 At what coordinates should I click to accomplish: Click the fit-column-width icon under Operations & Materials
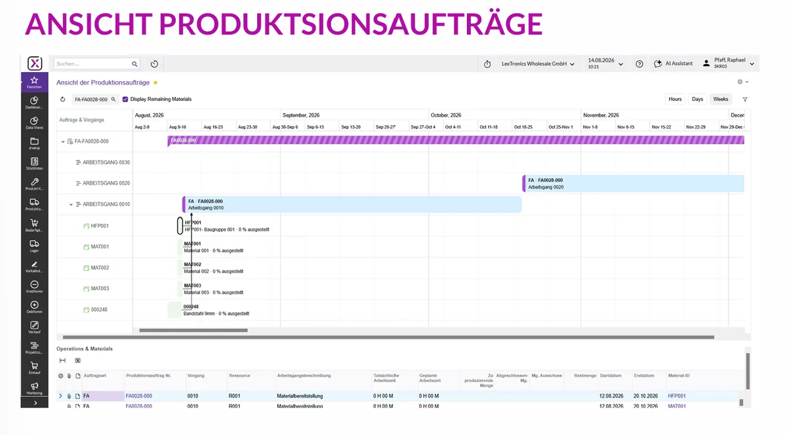coord(62,360)
